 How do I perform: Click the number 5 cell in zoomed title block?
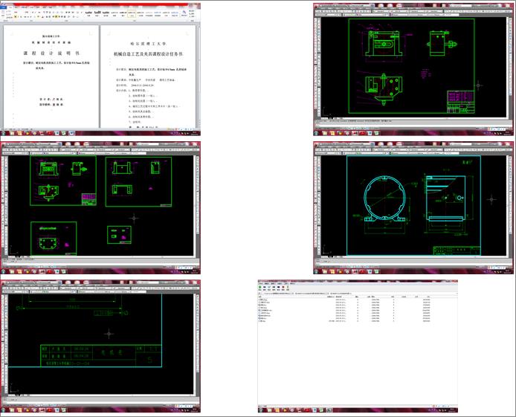coord(149,360)
